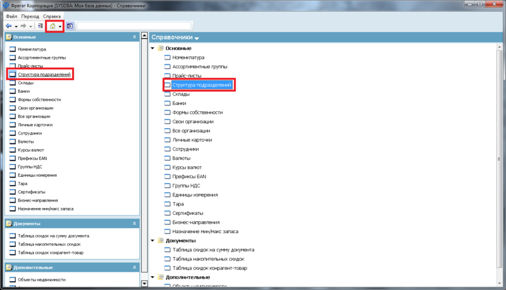This screenshot has width=506, height=290.
Task: Open the Справка menu
Action: (x=52, y=16)
